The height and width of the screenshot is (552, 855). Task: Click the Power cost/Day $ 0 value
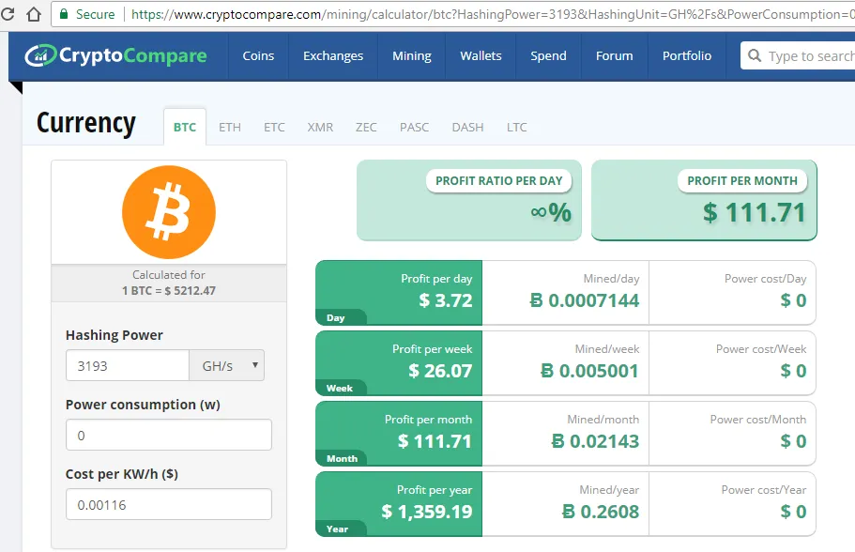793,300
